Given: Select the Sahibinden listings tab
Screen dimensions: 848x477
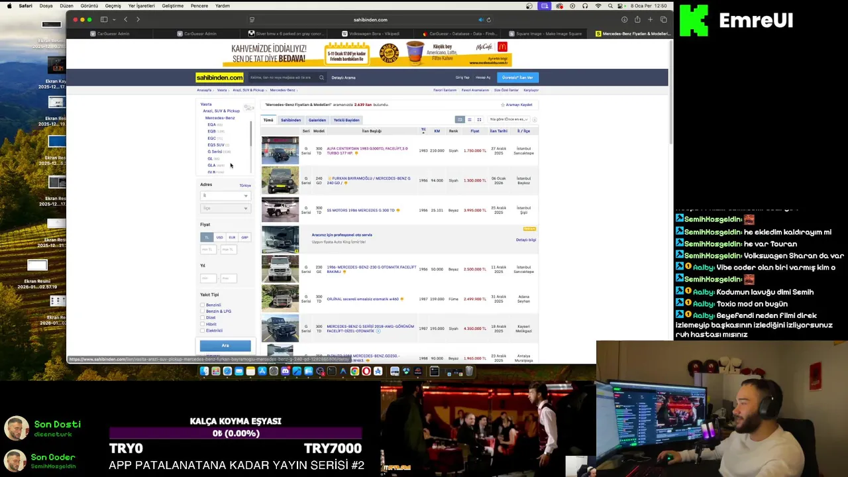Looking at the screenshot, I should tap(291, 120).
